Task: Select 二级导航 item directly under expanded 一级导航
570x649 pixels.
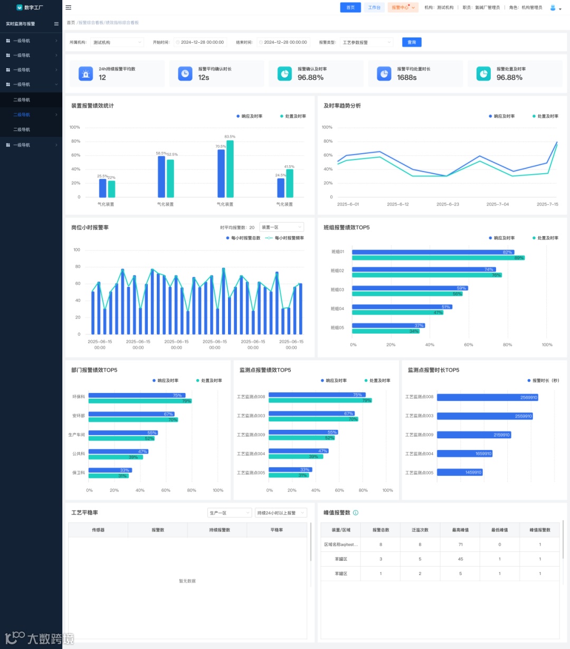Action: (31, 100)
